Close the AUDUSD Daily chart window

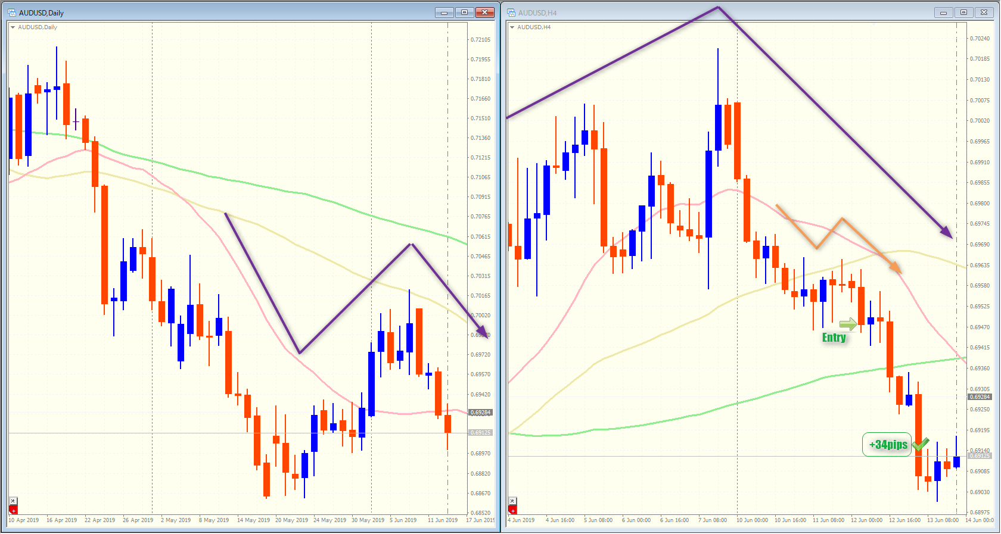tap(485, 13)
